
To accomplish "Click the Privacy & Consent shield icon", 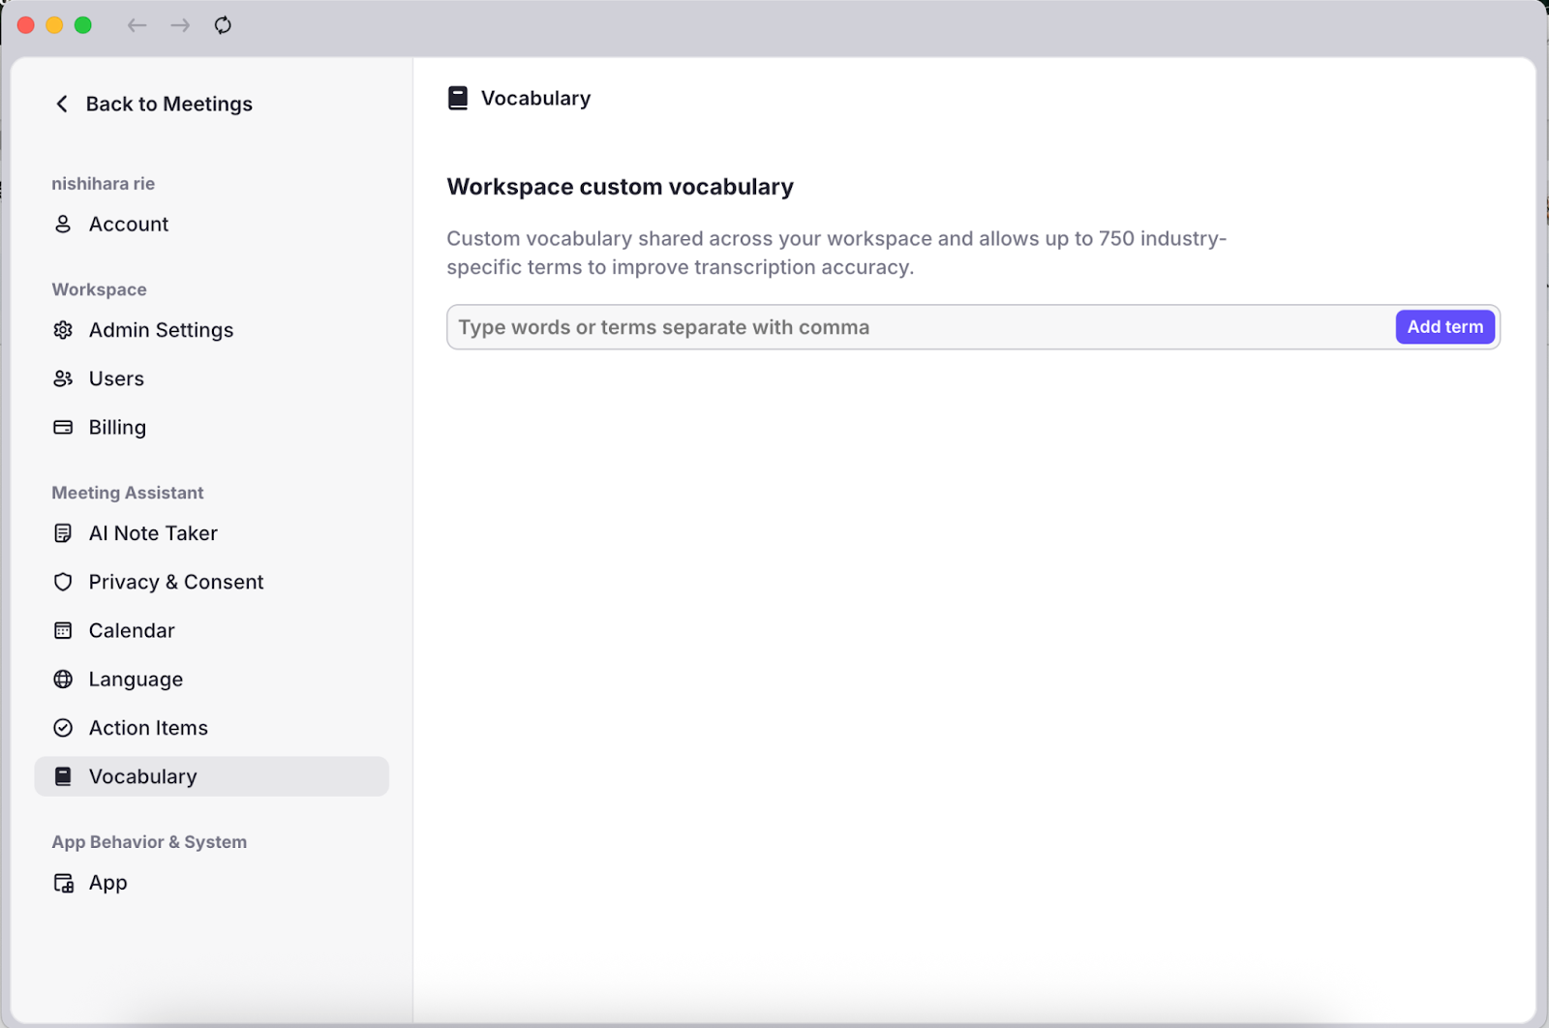I will 63,582.
